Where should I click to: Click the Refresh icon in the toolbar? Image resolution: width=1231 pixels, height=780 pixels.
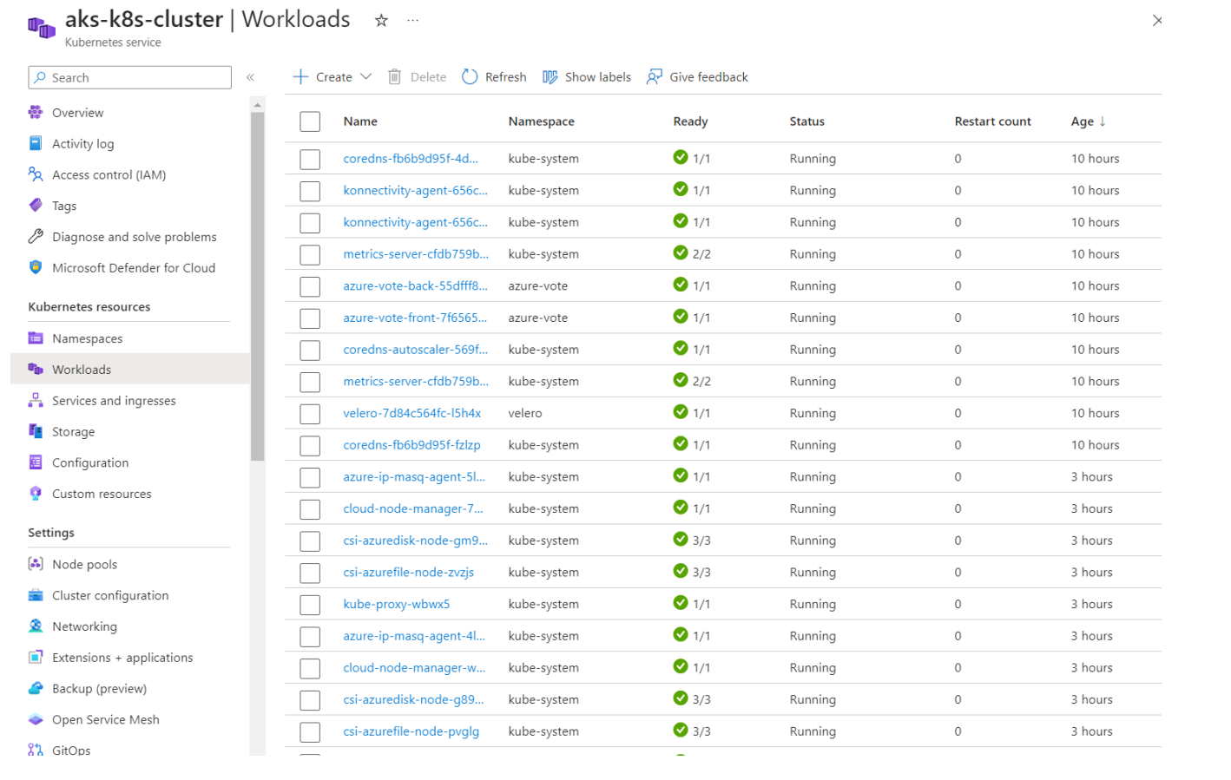pos(470,77)
